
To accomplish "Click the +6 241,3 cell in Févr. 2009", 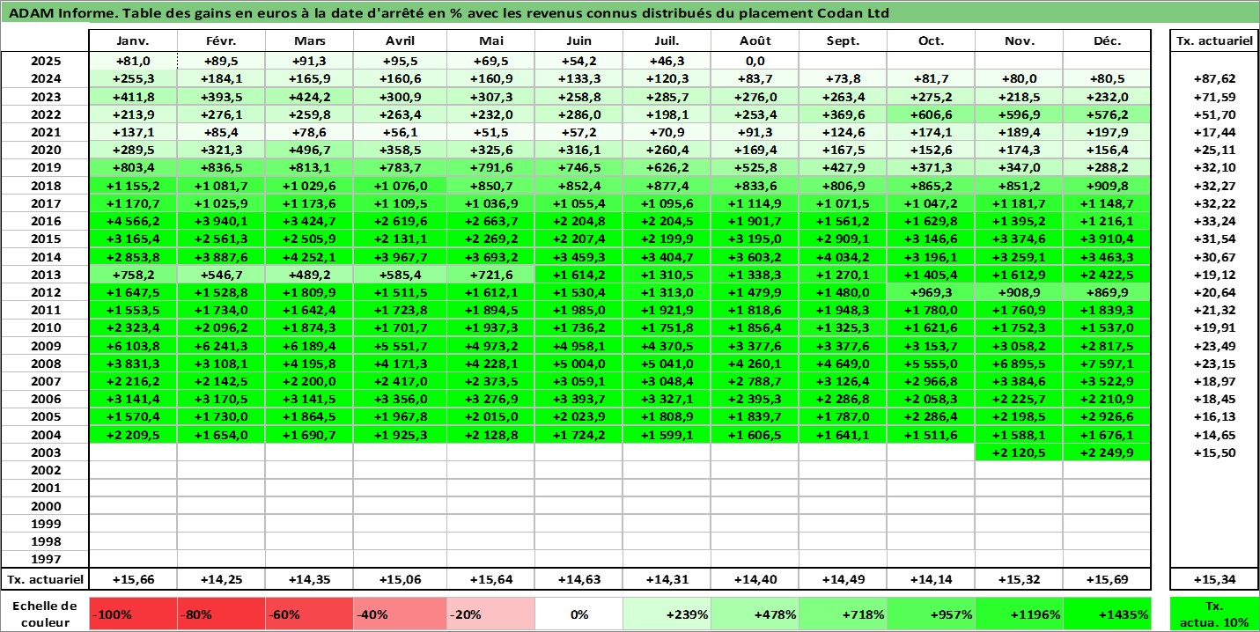I will [221, 346].
